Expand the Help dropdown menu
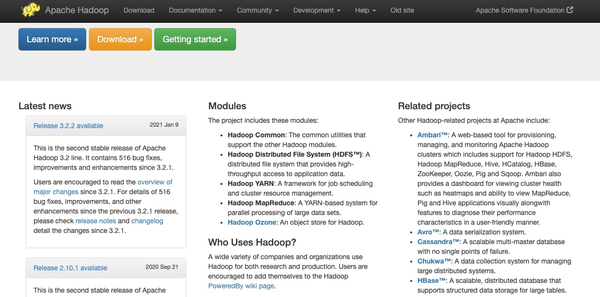 [365, 10]
